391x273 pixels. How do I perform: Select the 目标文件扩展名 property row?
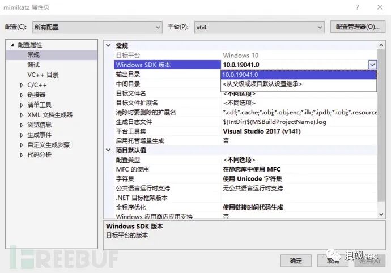click(245, 103)
